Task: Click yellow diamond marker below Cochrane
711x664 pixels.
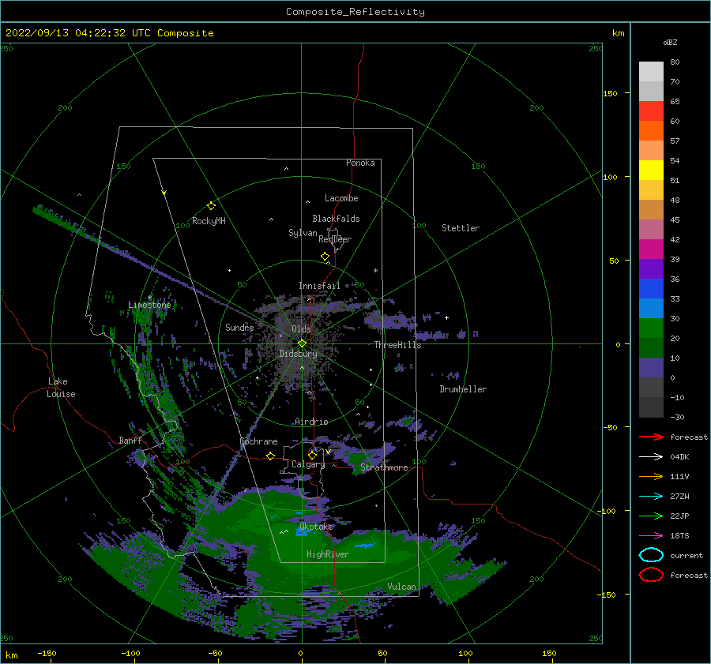Action: coord(271,456)
